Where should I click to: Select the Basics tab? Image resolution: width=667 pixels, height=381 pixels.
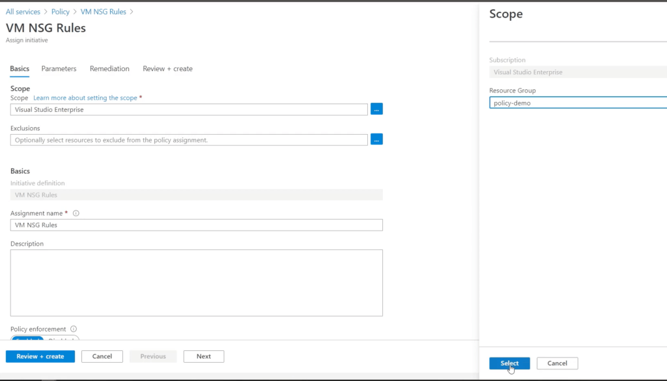[20, 69]
